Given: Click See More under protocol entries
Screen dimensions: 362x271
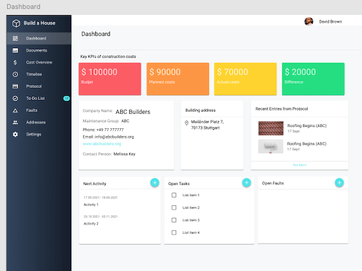Looking at the screenshot, I should tap(299, 164).
